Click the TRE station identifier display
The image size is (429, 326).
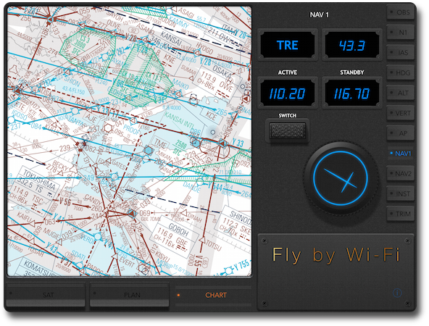point(287,45)
